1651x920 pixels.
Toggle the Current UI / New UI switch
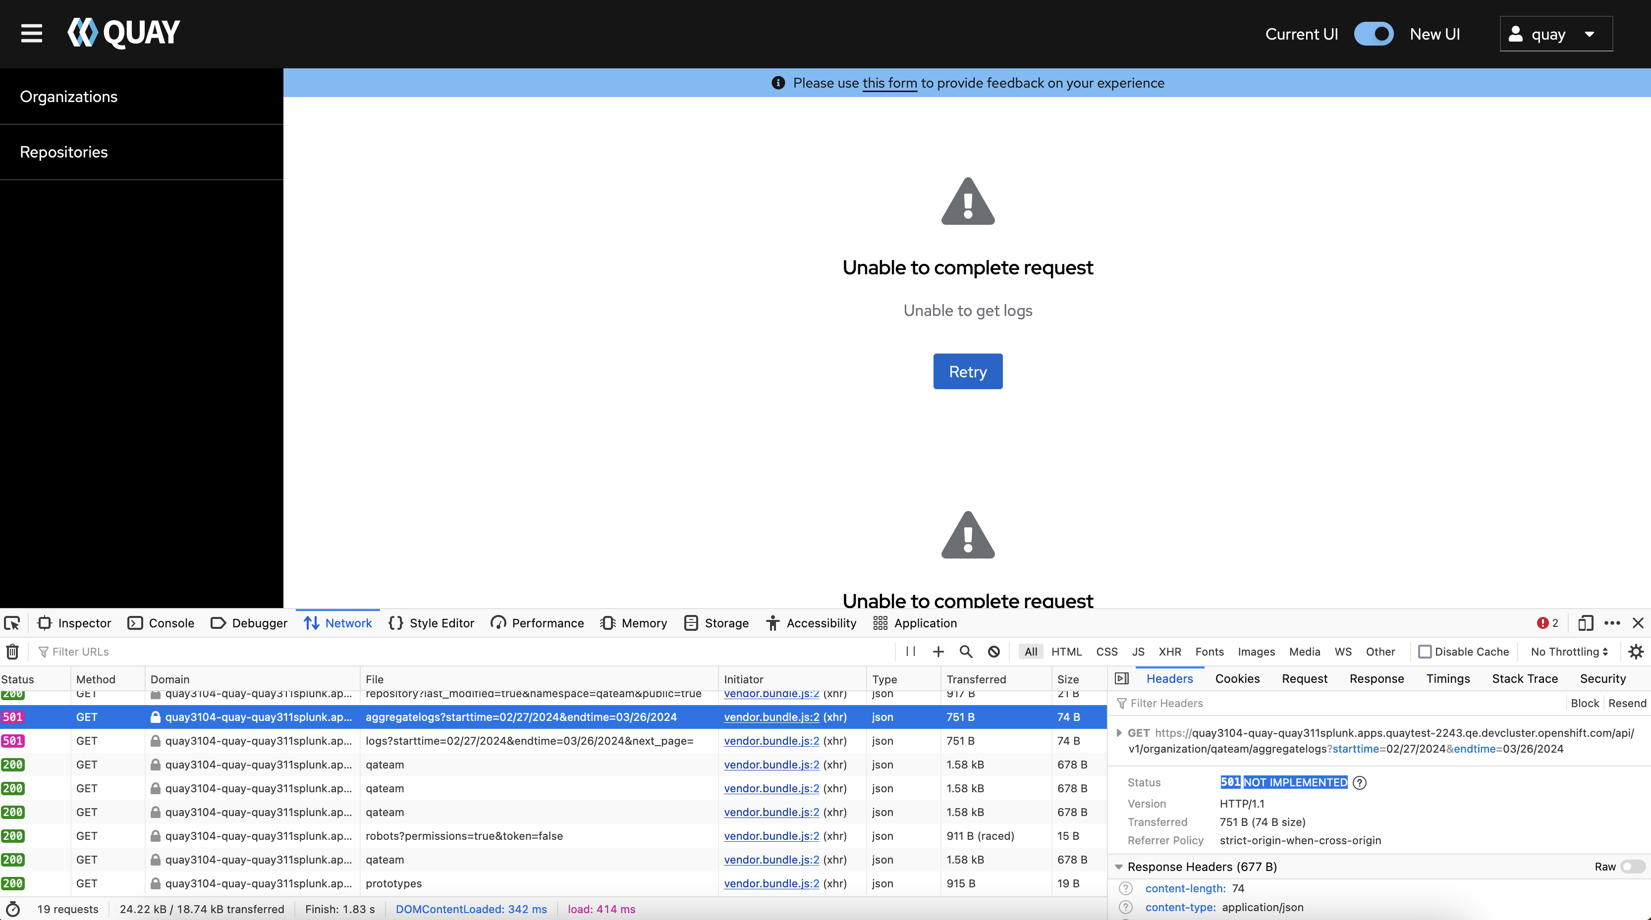tap(1374, 34)
